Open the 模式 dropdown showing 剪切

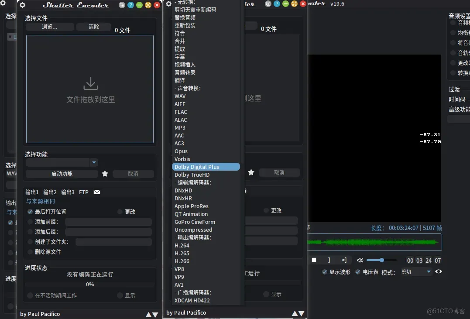[416, 271]
